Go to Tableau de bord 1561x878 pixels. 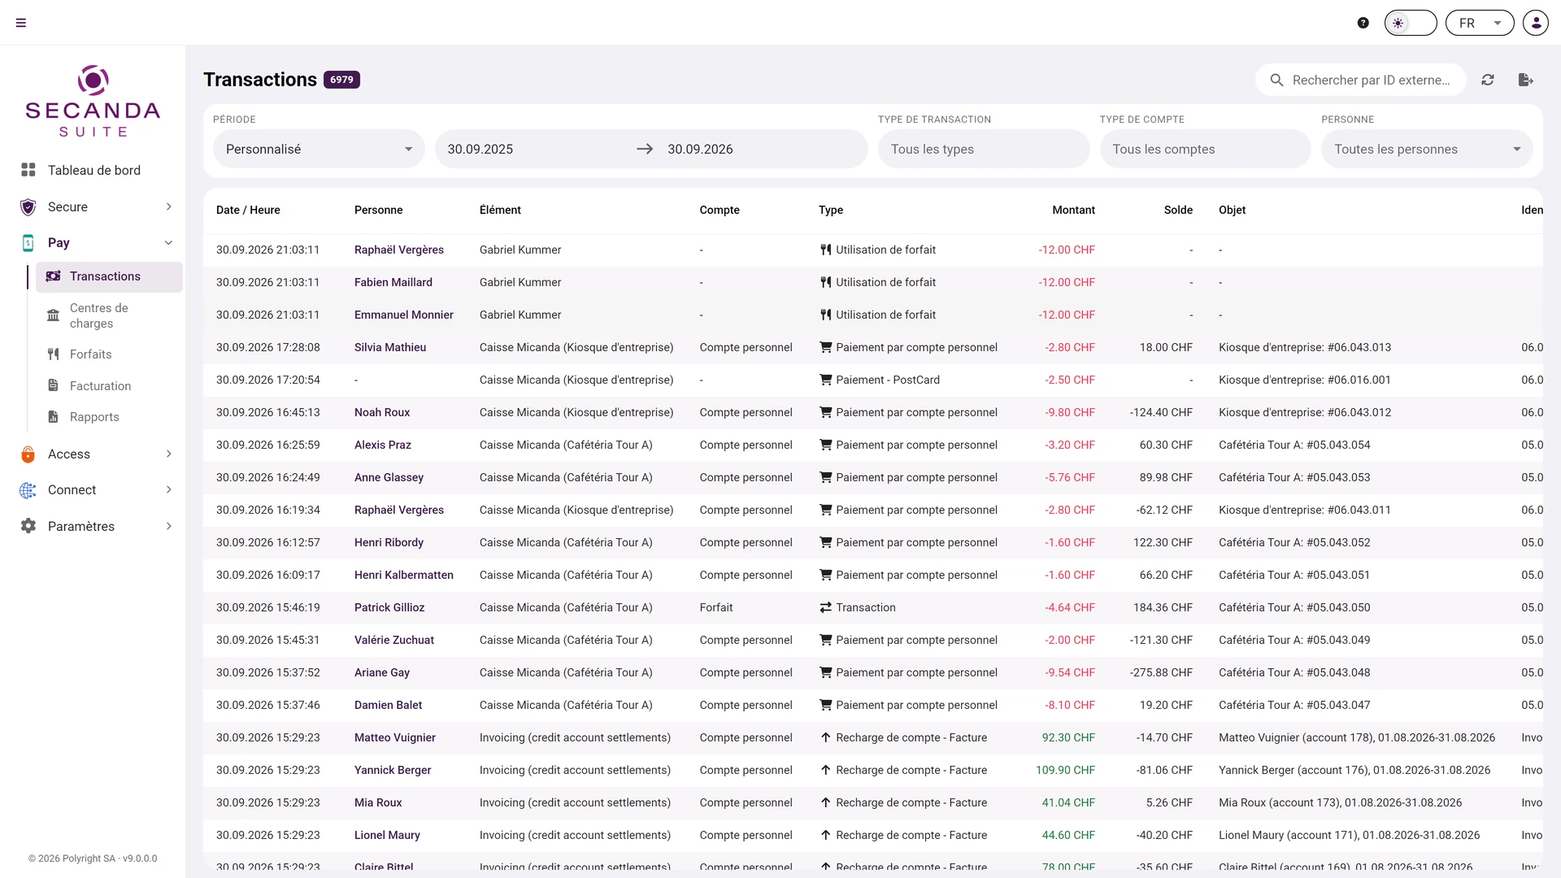tap(94, 170)
